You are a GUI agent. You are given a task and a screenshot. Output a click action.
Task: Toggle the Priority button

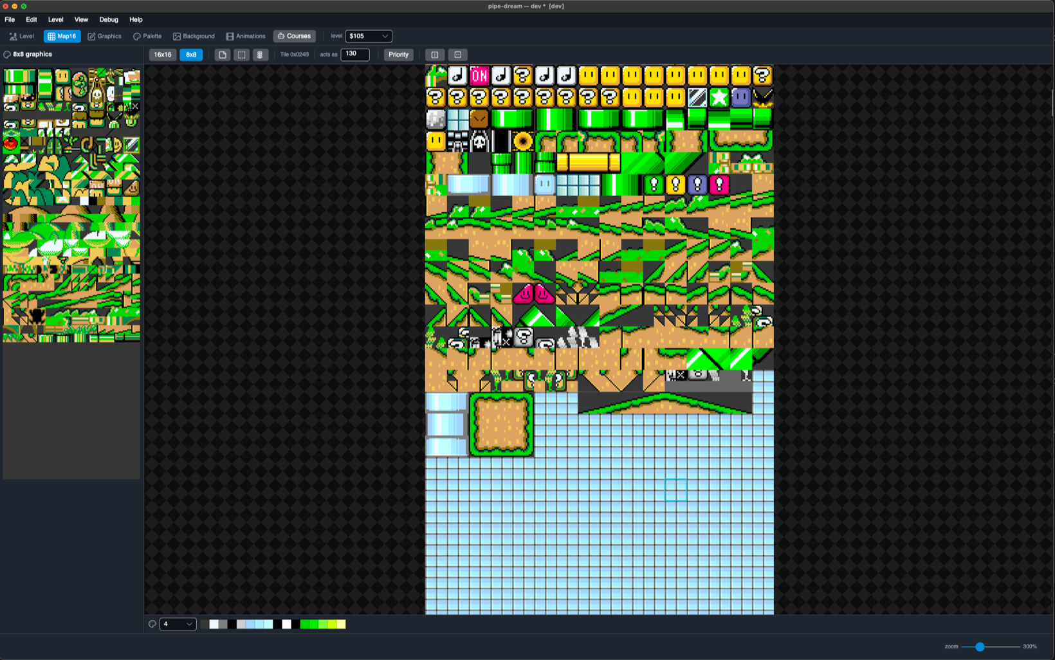pos(398,55)
